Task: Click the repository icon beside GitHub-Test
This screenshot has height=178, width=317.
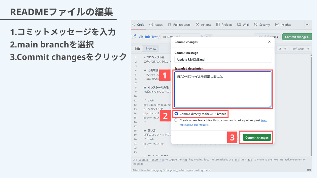Action: (134, 37)
